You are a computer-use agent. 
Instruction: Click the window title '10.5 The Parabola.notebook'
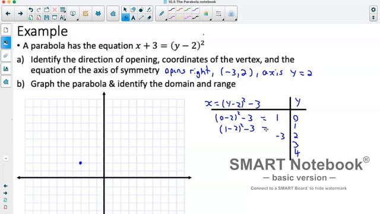tap(192, 2)
